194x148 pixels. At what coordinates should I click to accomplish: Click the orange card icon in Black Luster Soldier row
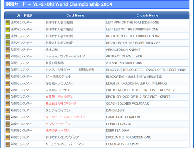pyautogui.click(x=8, y=70)
